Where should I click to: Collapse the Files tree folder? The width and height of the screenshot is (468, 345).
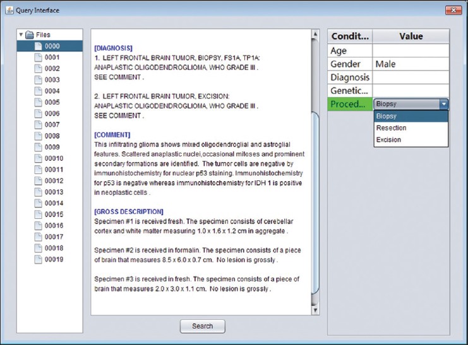coord(21,35)
